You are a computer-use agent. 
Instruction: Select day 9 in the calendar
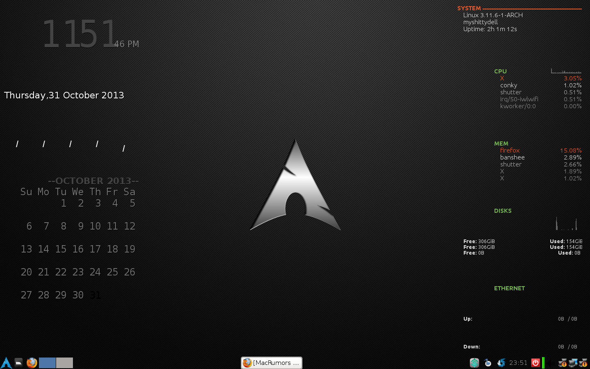[x=81, y=226]
